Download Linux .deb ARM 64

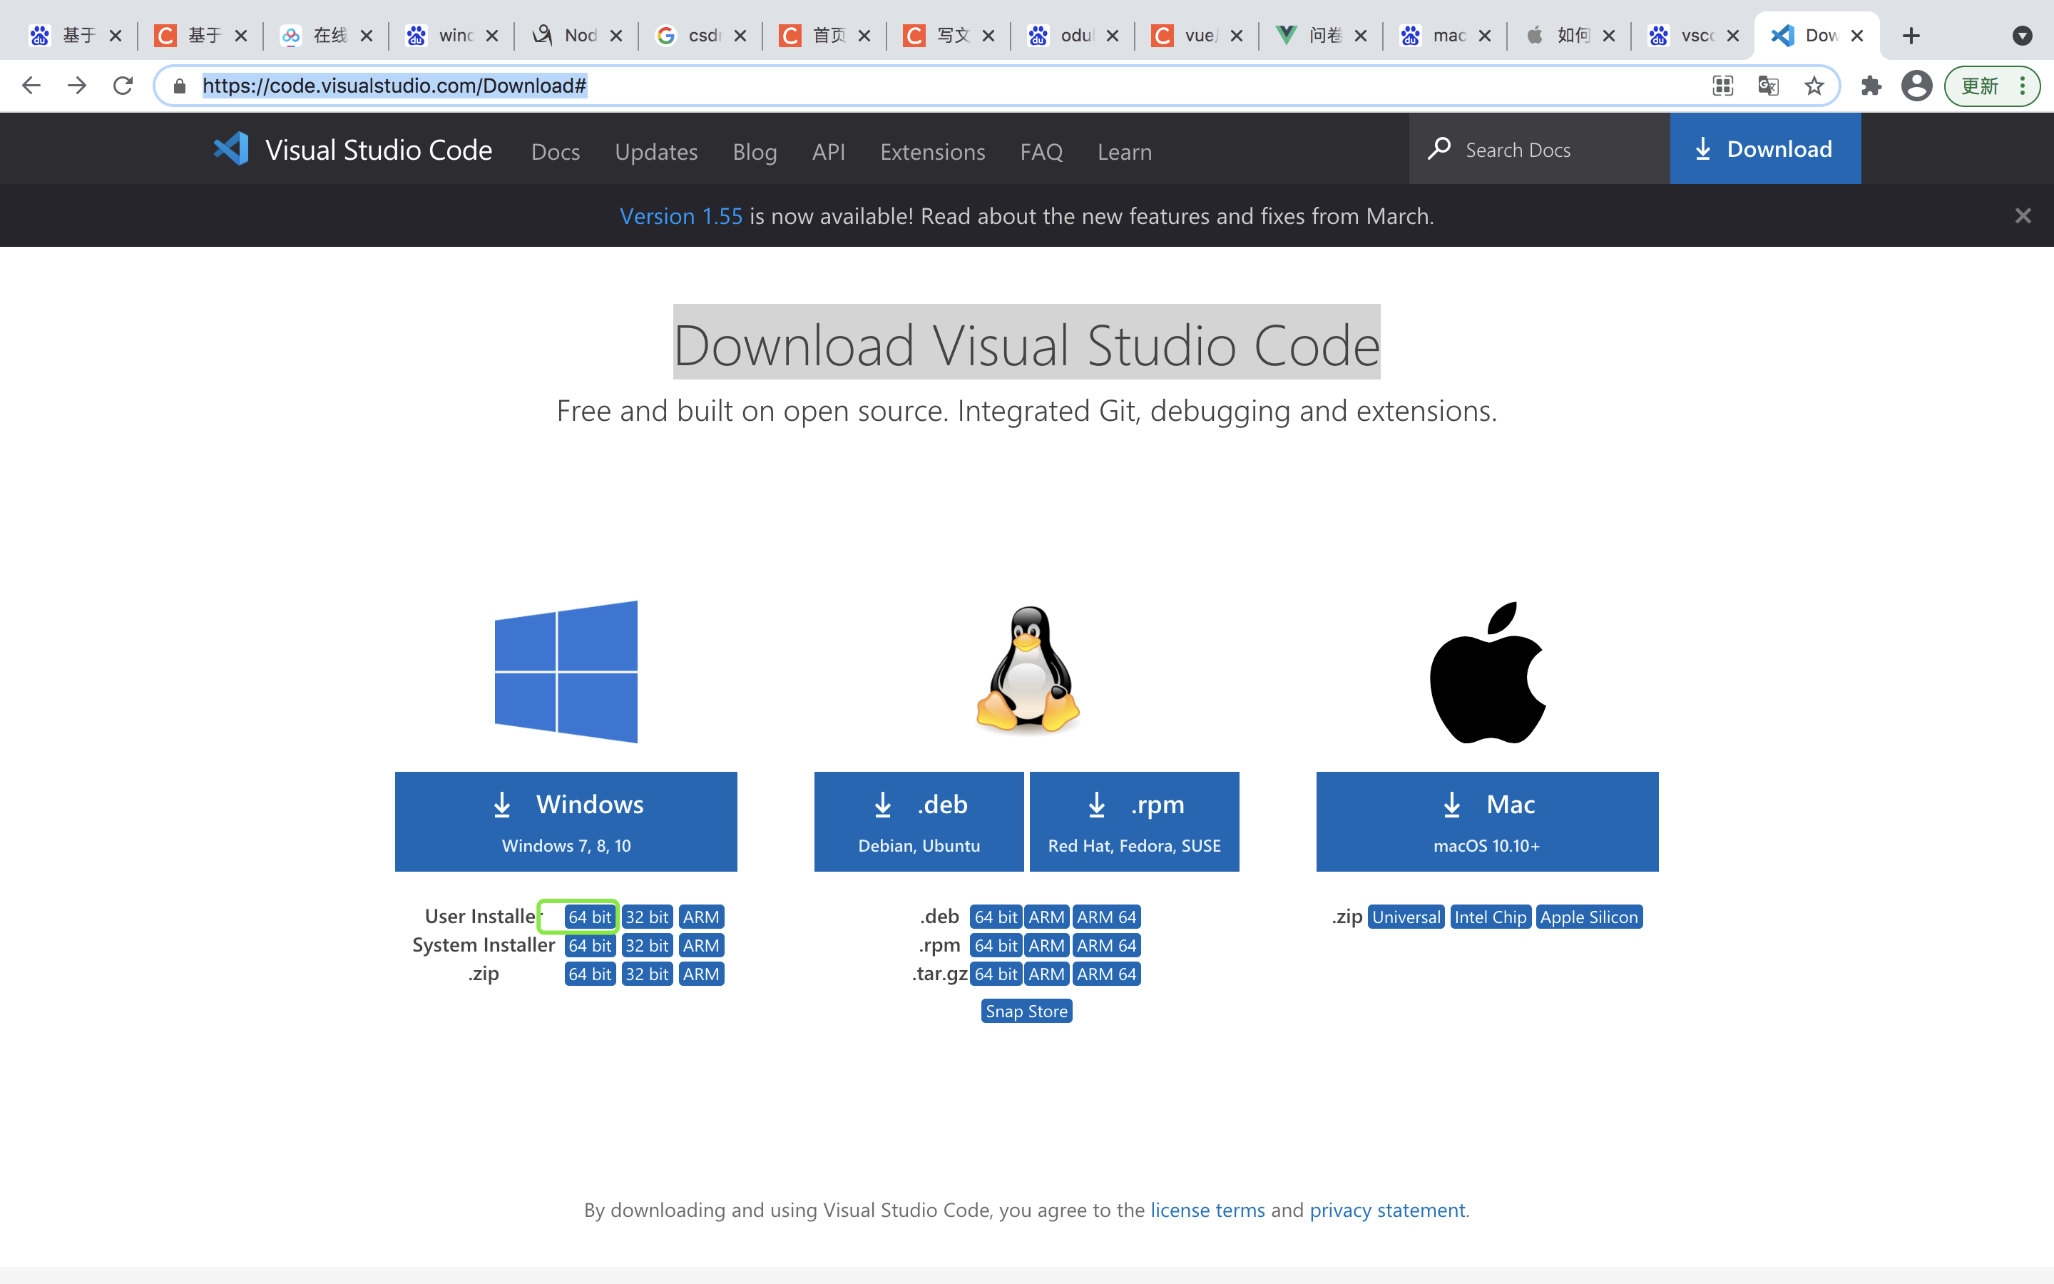tap(1106, 917)
